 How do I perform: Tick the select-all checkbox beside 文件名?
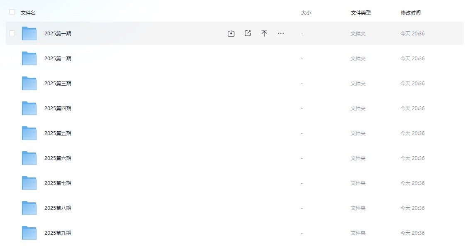tap(12, 12)
